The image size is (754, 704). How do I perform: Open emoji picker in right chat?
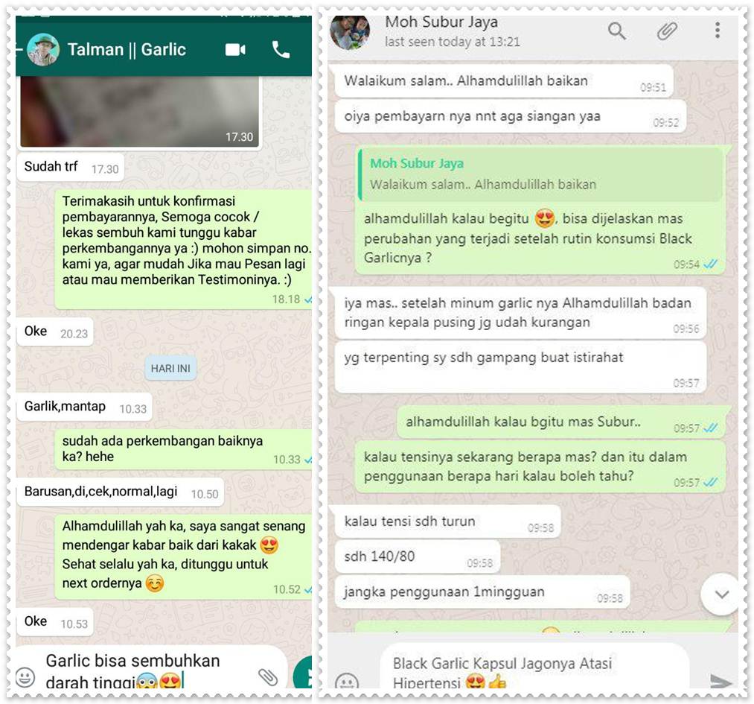click(346, 681)
